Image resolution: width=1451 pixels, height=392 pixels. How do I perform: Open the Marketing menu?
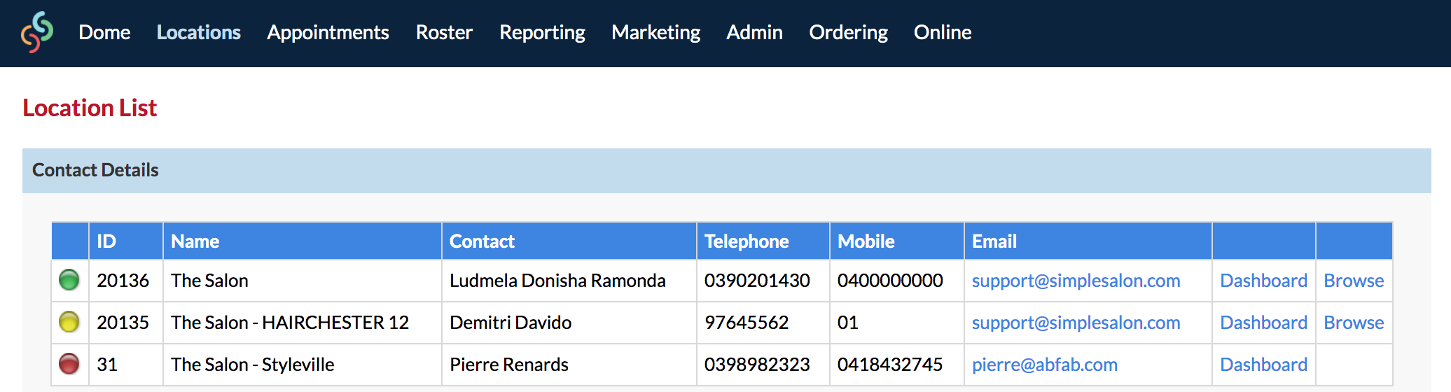click(655, 32)
